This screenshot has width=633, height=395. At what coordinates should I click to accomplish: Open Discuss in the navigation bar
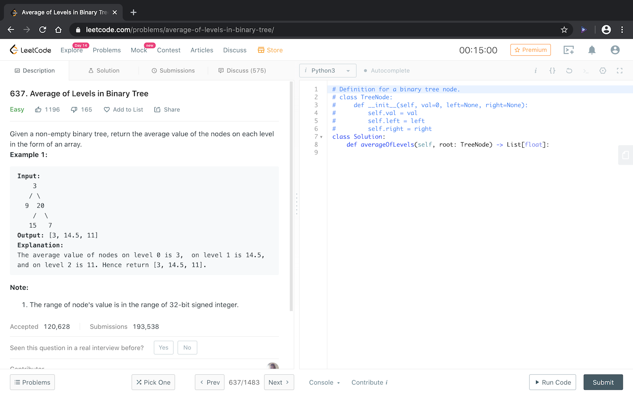[x=235, y=50]
